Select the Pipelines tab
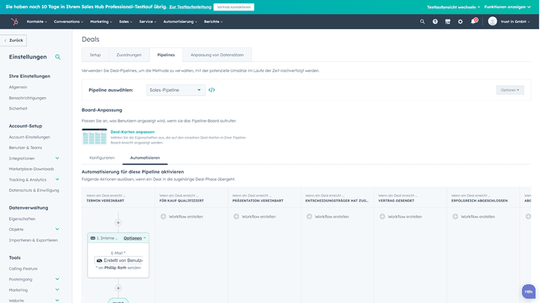The height and width of the screenshot is (303, 540). 166,55
